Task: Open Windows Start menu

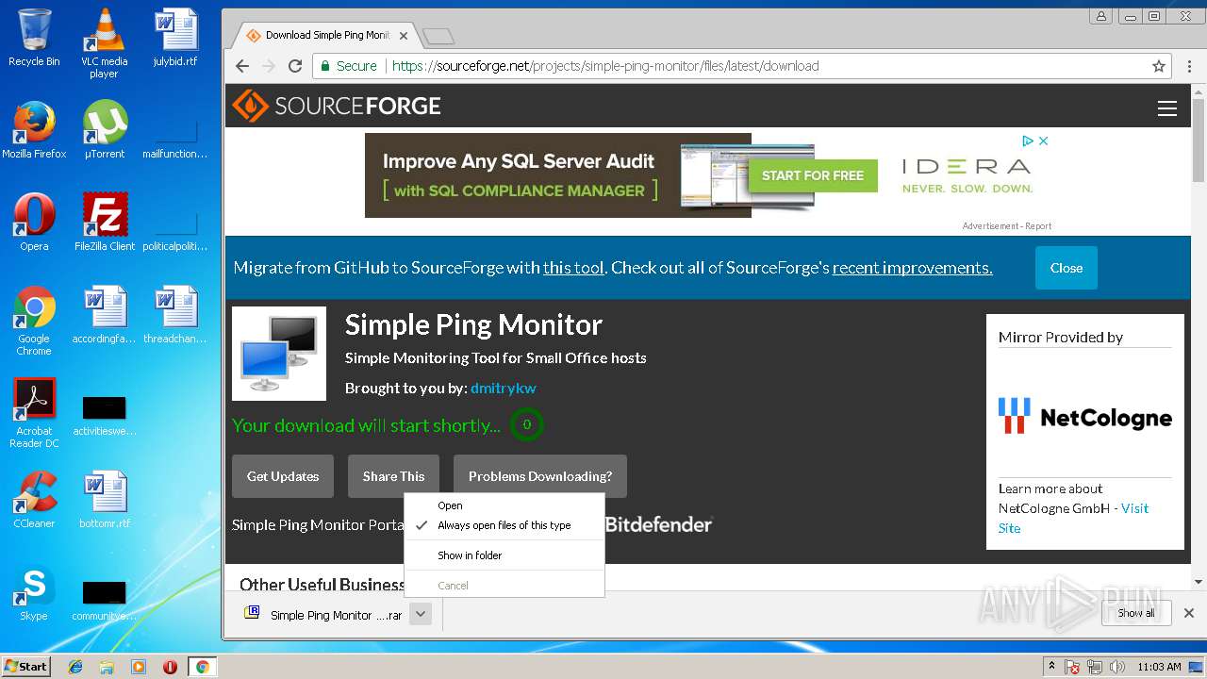Action: (26, 667)
